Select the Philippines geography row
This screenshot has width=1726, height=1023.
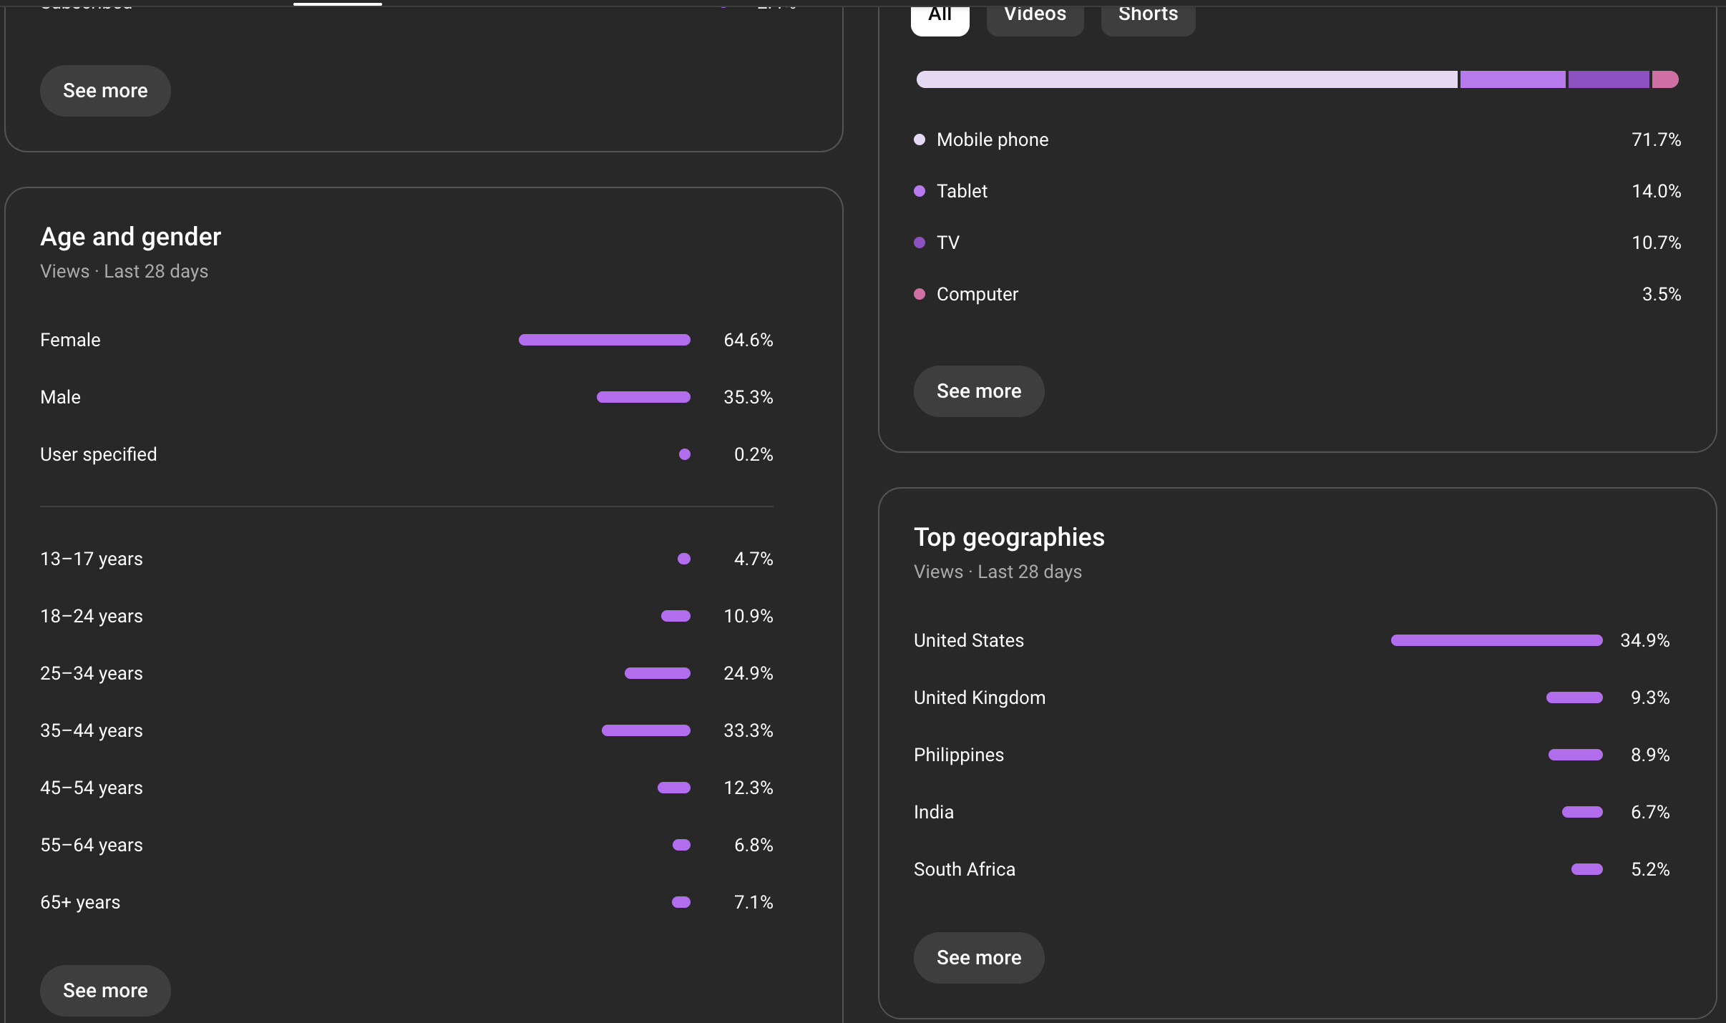pyautogui.click(x=1292, y=755)
